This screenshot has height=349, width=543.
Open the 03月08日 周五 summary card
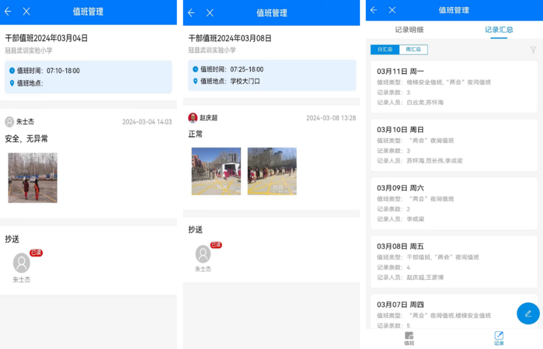tap(454, 262)
